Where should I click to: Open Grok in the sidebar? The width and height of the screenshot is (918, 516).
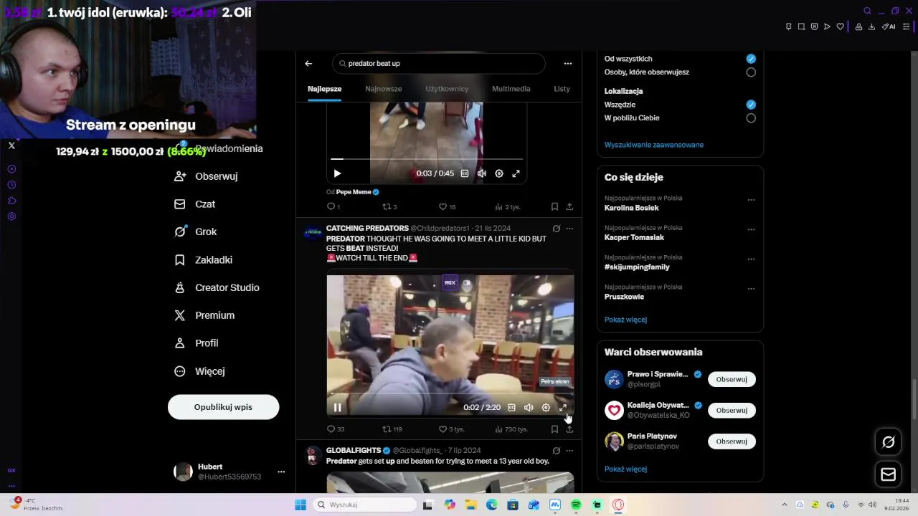click(x=195, y=231)
